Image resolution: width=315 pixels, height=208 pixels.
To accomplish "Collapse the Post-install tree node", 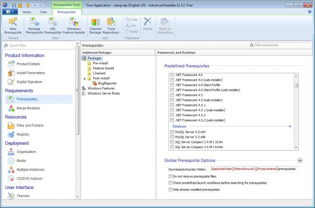I will coord(84,78).
